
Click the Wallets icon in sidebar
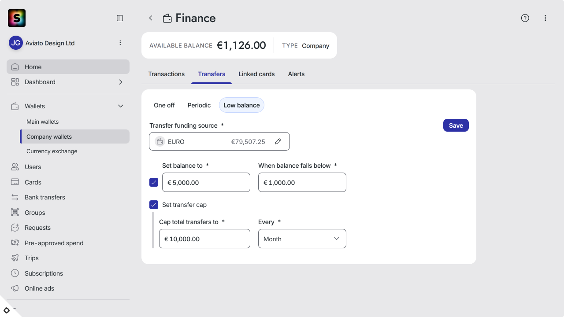click(15, 106)
